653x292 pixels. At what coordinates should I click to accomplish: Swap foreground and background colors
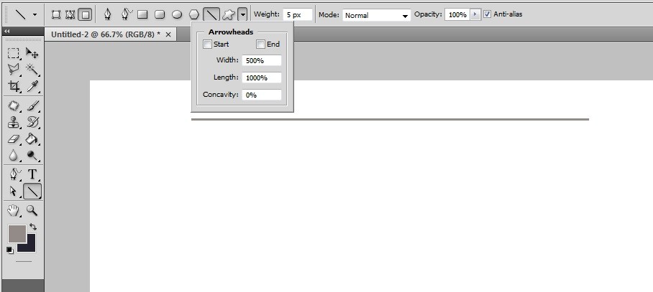(x=33, y=227)
